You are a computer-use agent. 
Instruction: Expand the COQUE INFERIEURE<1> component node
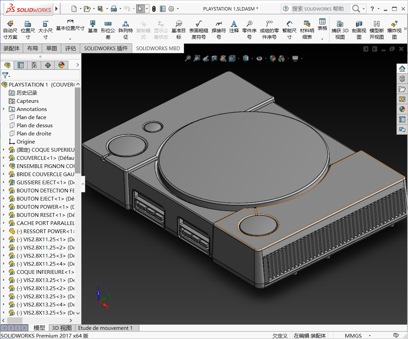pos(4,272)
